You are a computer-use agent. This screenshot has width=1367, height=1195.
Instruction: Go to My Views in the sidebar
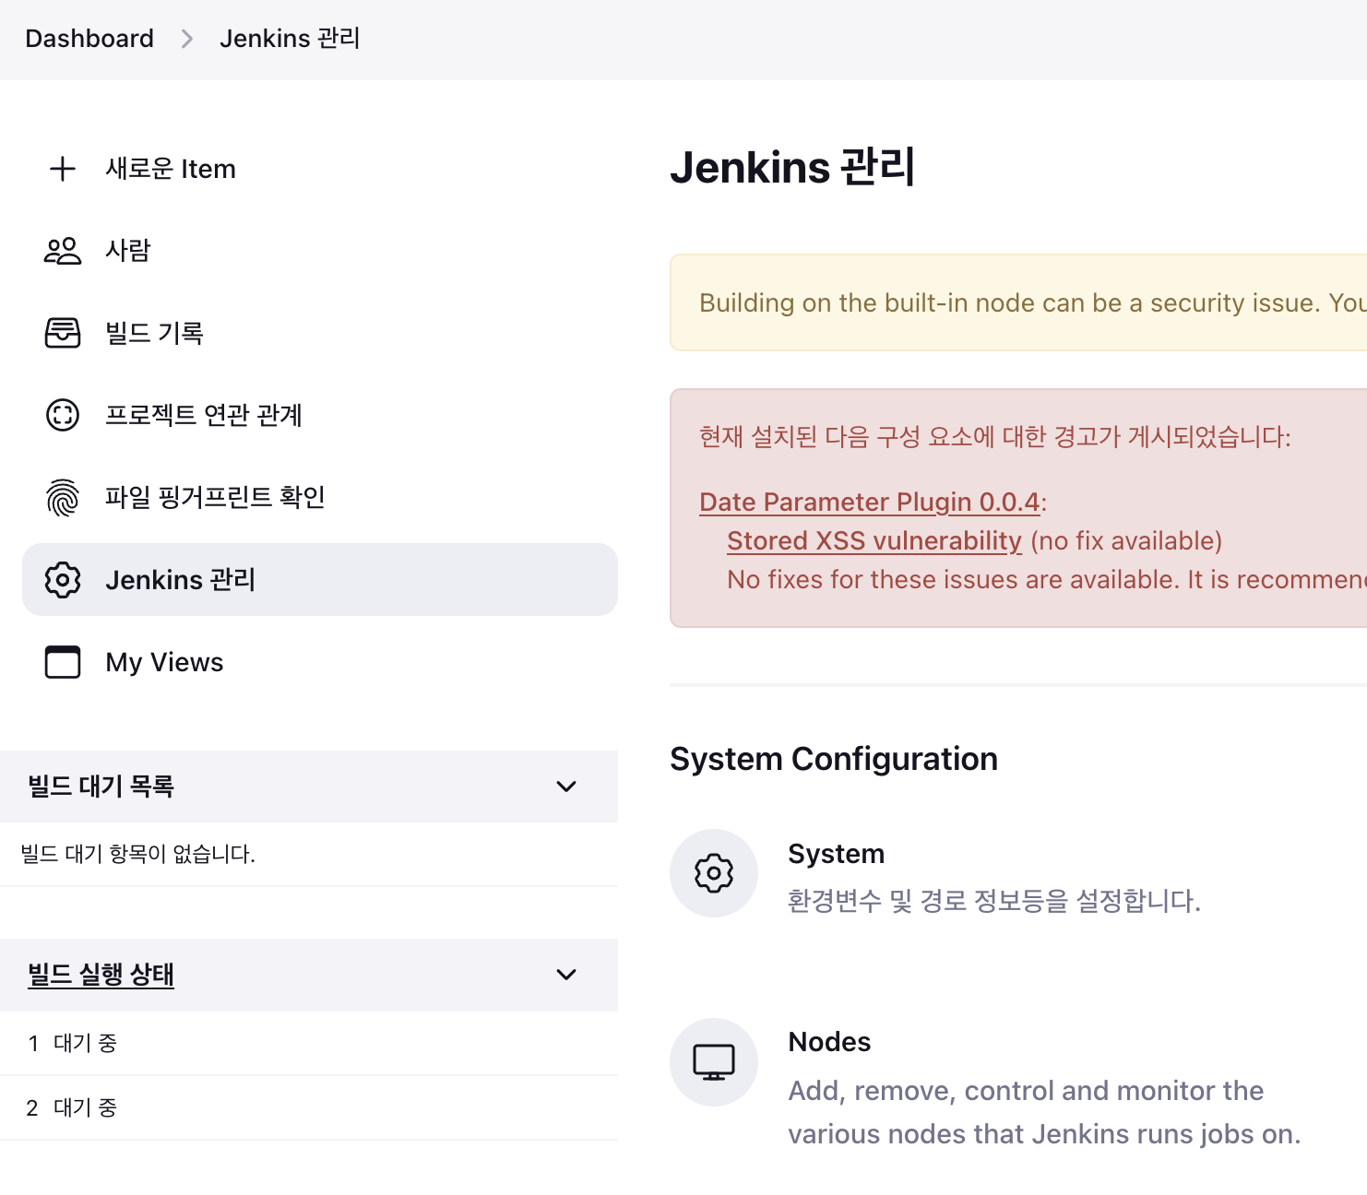coord(164,662)
